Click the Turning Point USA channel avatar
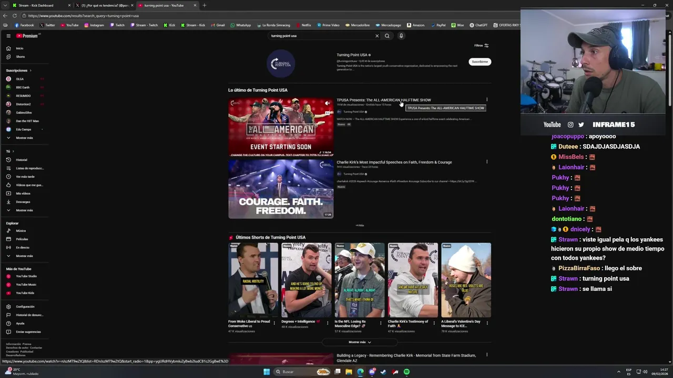Screen dimensions: 673x378 point(281,64)
